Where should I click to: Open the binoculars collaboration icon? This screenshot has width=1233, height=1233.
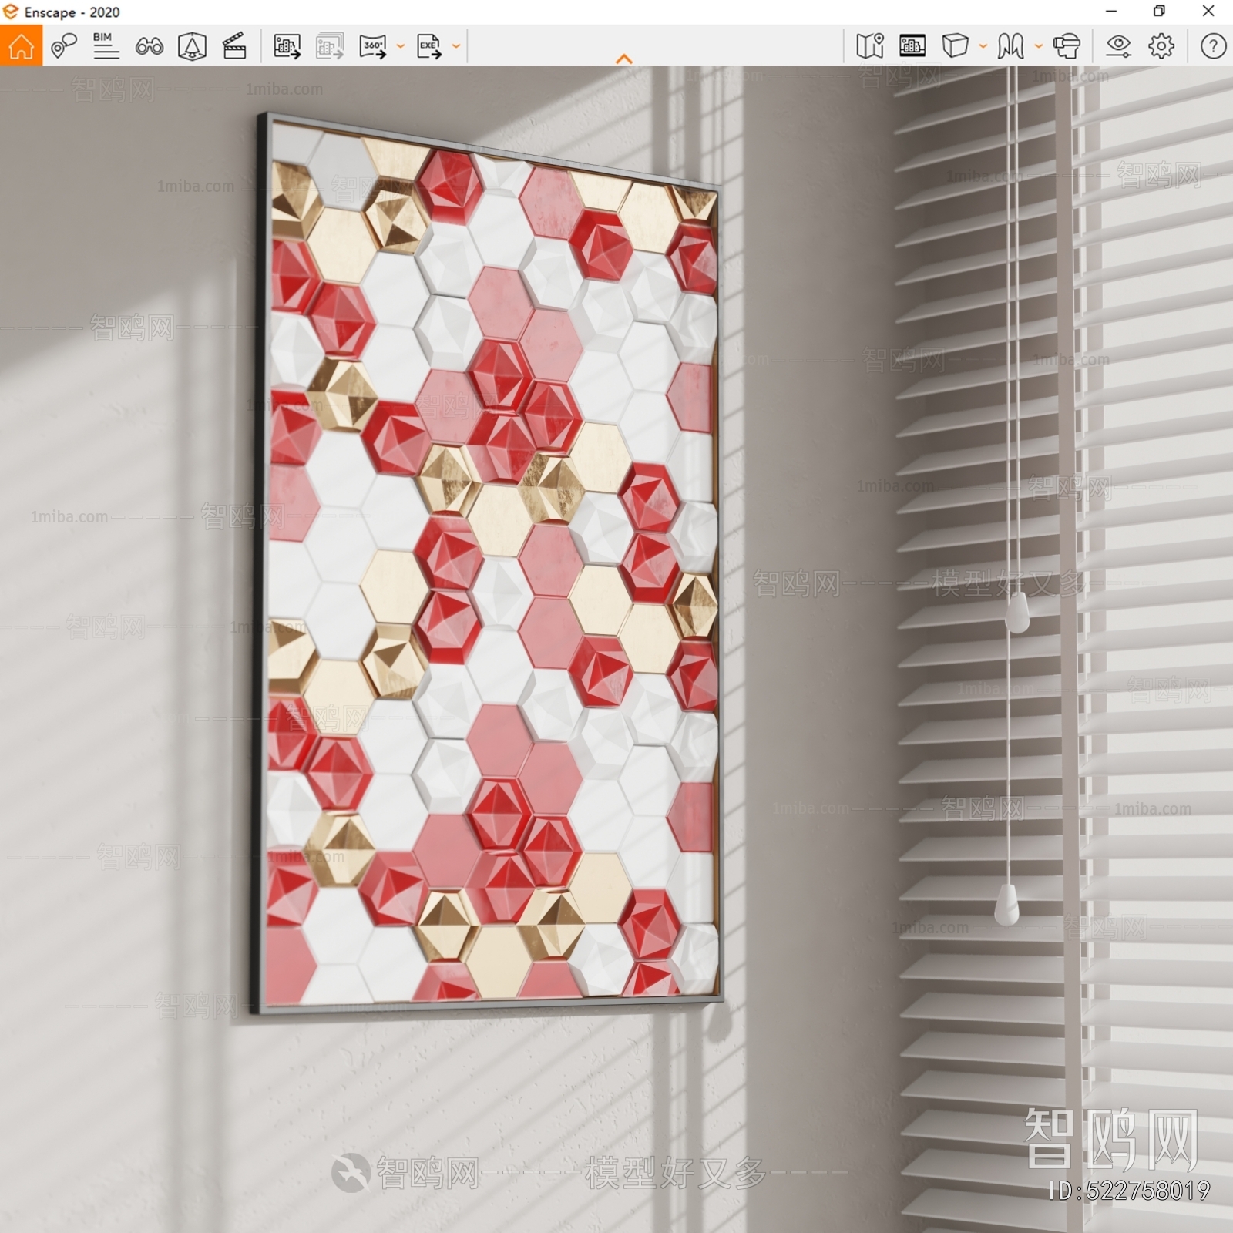click(149, 46)
